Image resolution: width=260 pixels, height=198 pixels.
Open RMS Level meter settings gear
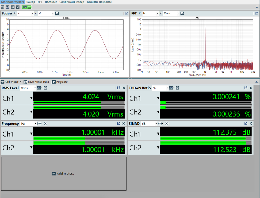pyautogui.click(x=46, y=88)
